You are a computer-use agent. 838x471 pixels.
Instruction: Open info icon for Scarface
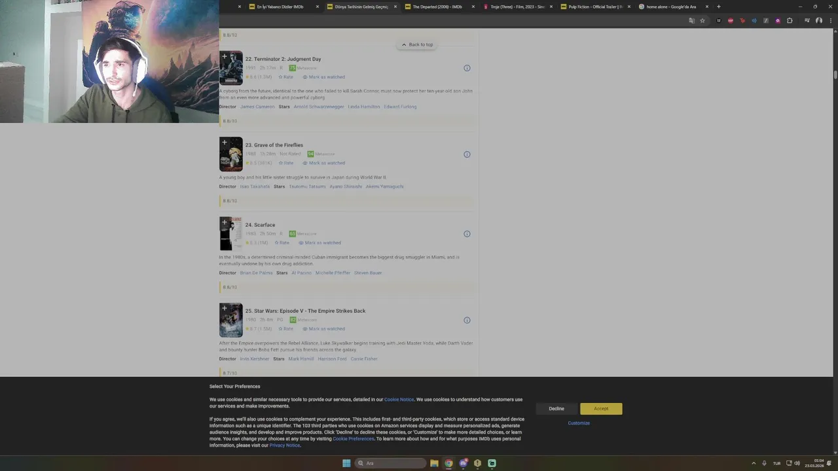click(x=467, y=234)
